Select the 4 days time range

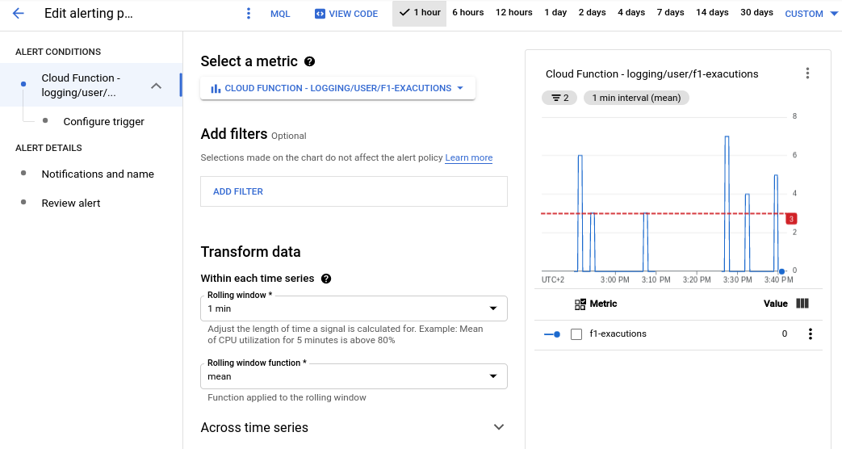click(631, 12)
